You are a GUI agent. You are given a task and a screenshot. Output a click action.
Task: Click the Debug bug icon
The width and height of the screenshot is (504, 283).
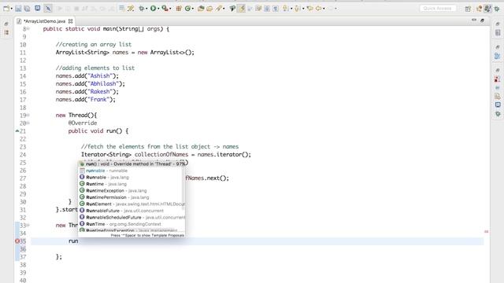coord(141,9)
